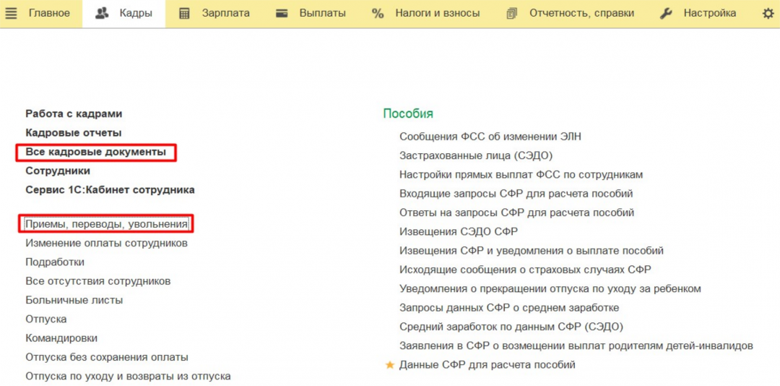Open Все кадровые документы

[96, 152]
